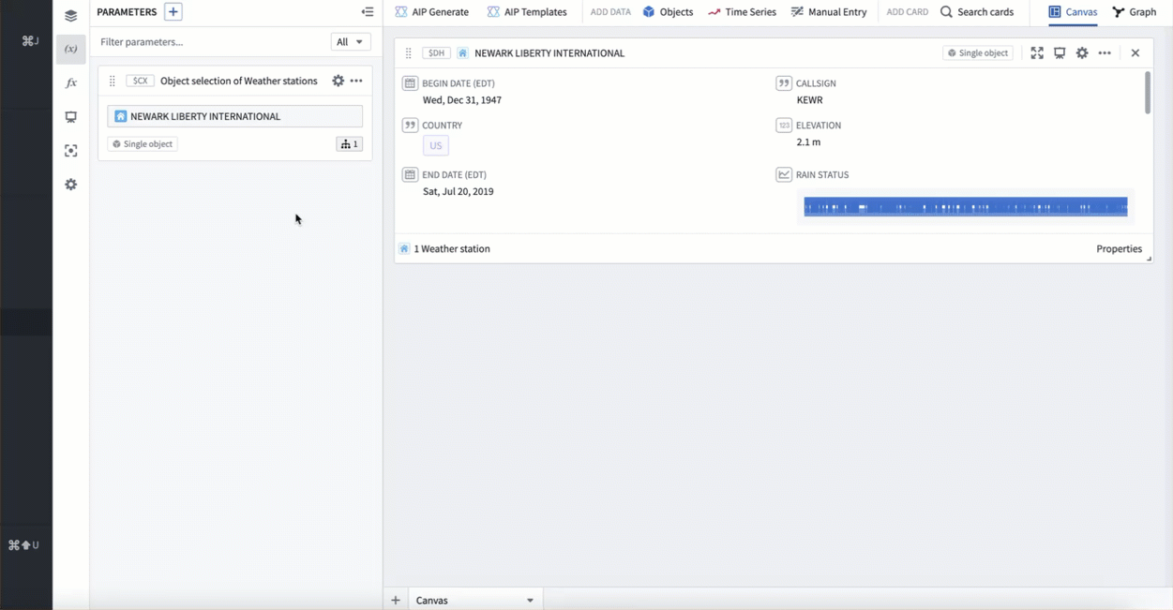Click the Time Series button
The height and width of the screenshot is (610, 1173).
point(742,12)
